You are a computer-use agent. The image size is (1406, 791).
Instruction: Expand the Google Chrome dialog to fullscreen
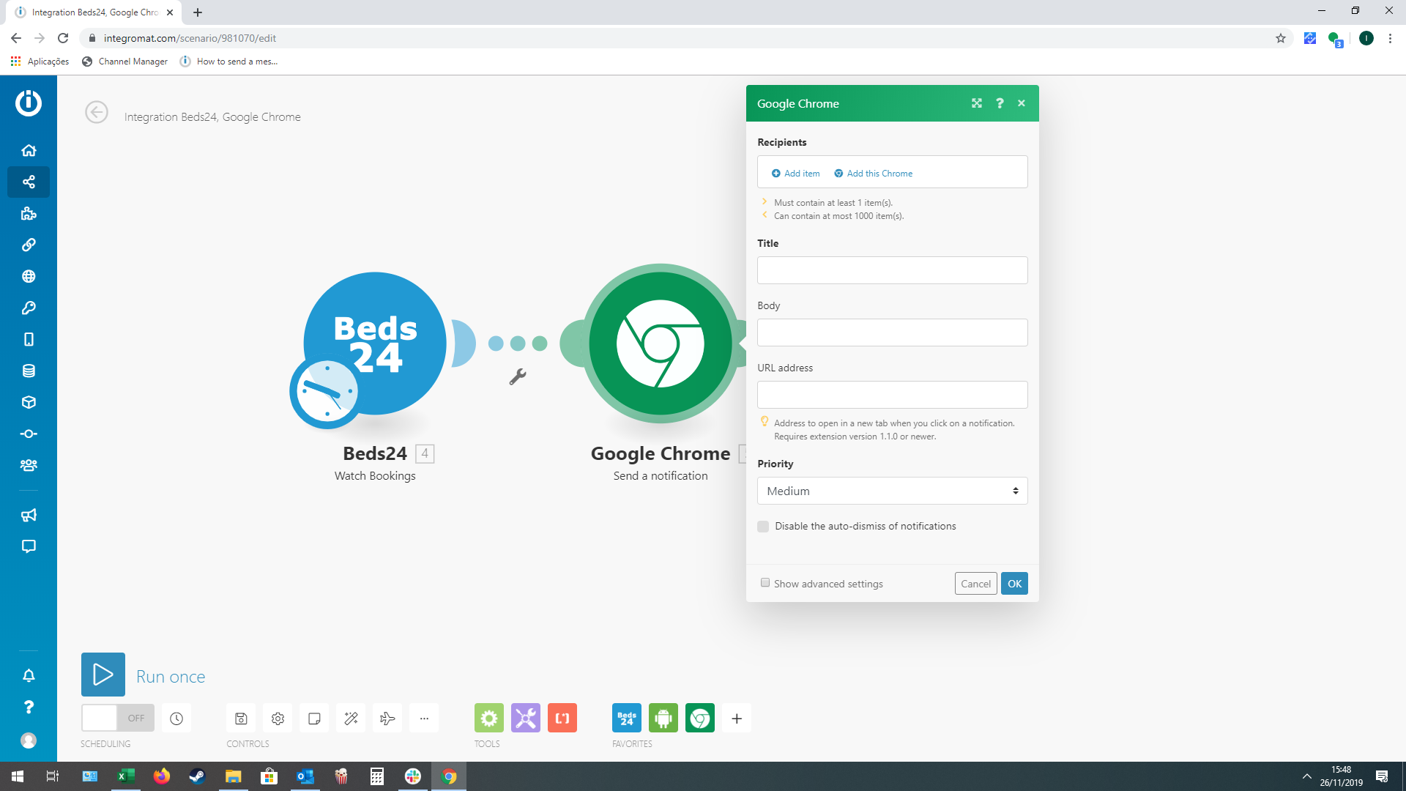tap(977, 103)
